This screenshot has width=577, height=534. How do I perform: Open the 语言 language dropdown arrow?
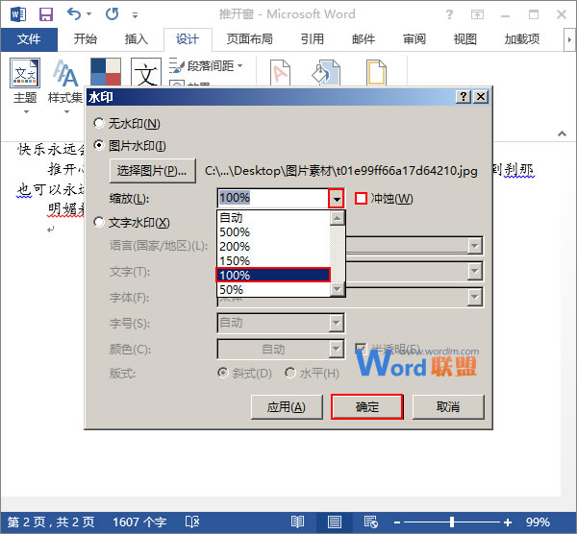[475, 246]
